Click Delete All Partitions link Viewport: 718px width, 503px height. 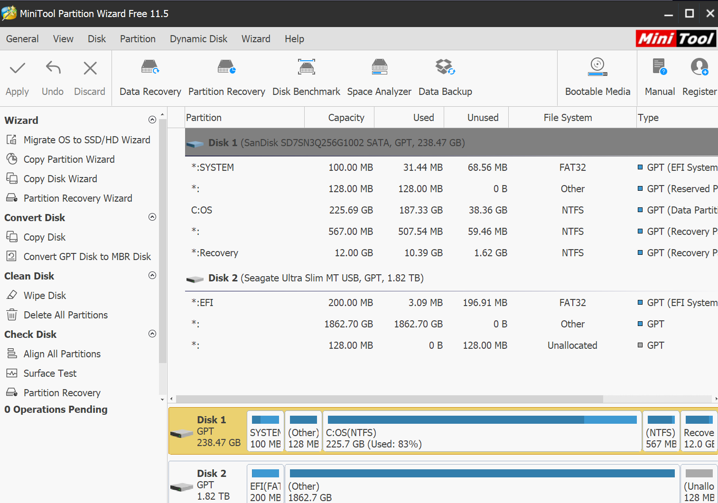coord(65,315)
